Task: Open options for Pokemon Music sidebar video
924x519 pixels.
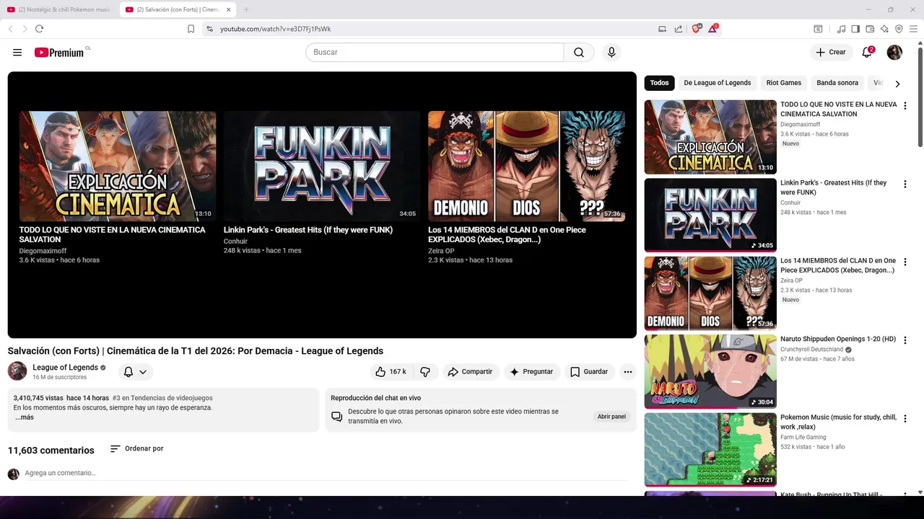Action: pyautogui.click(x=905, y=419)
